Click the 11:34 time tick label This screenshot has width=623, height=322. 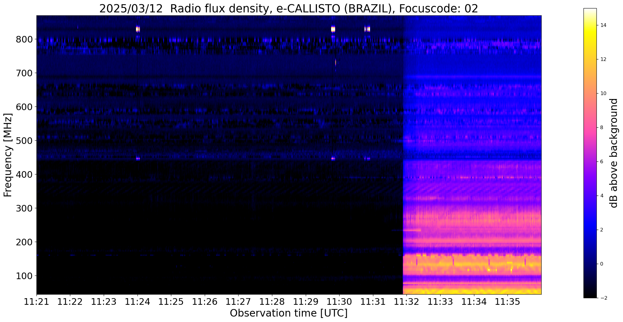coord(474,301)
